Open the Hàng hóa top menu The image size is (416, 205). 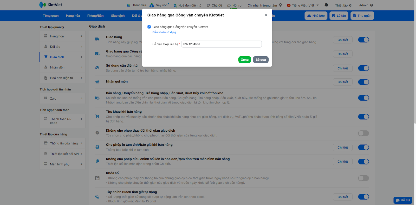pyautogui.click(x=73, y=16)
